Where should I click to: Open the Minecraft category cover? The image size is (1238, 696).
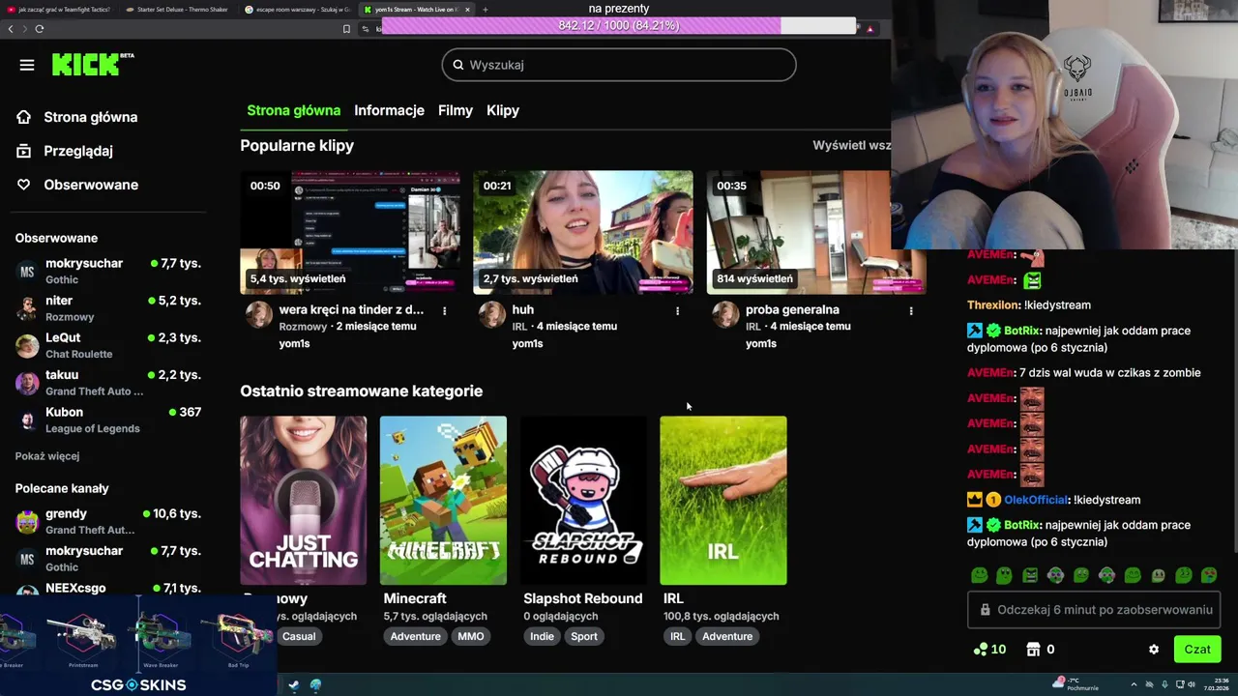tap(443, 501)
